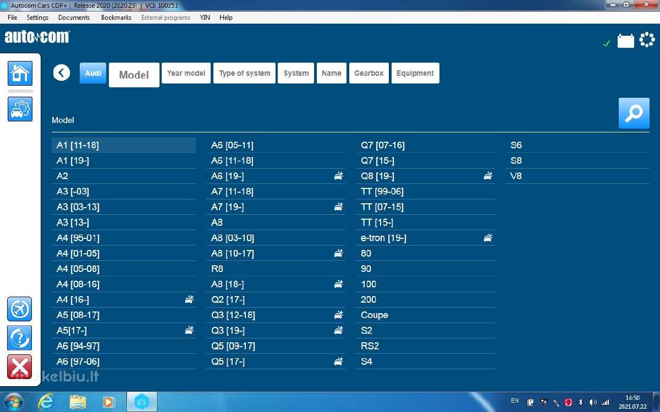
Task: Click the car icon beside e-tron [19-]
Action: pos(488,238)
